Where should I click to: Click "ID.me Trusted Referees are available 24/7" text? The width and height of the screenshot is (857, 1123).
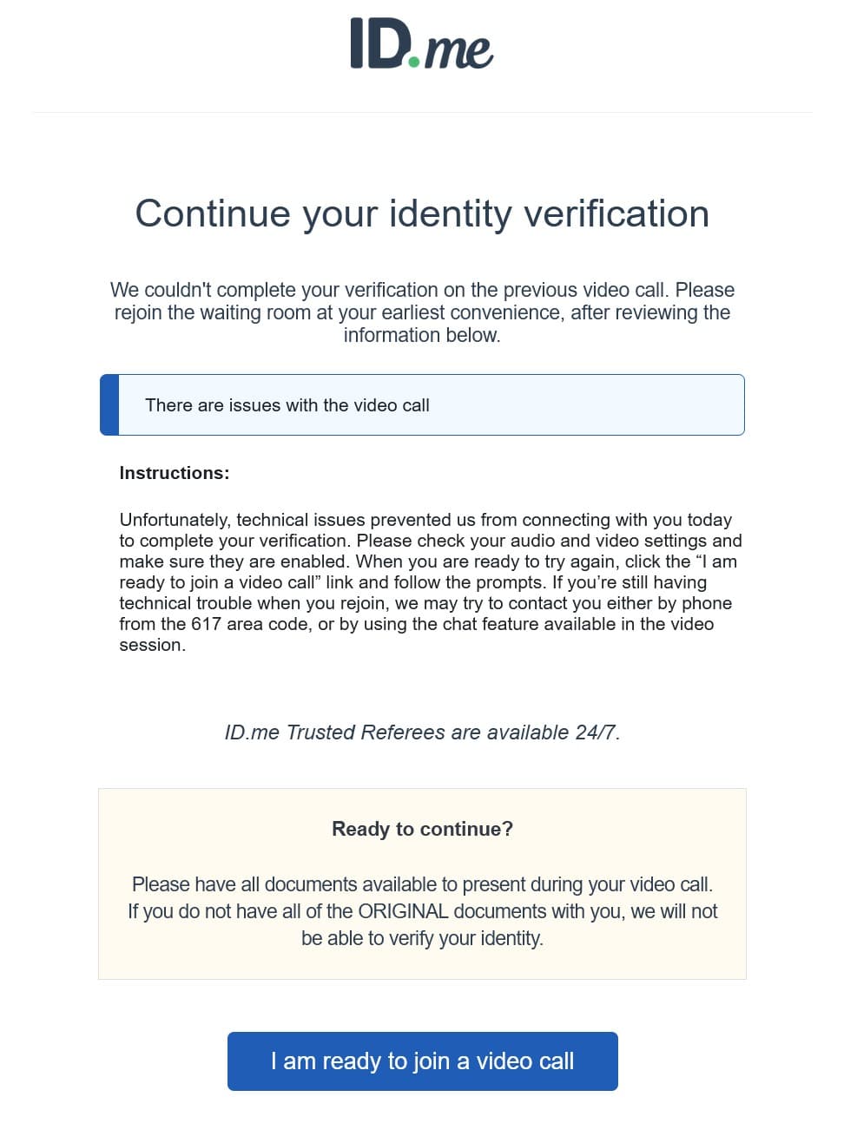(422, 732)
